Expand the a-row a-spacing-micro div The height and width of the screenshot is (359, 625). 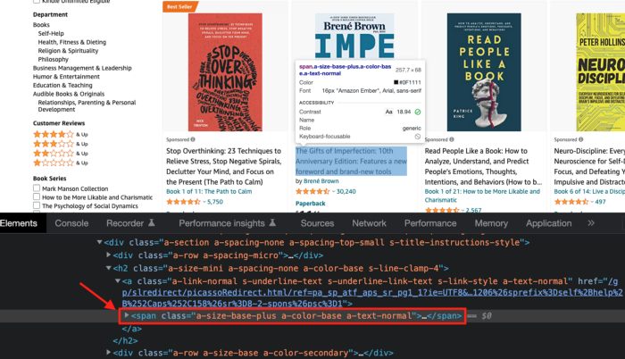pos(108,255)
